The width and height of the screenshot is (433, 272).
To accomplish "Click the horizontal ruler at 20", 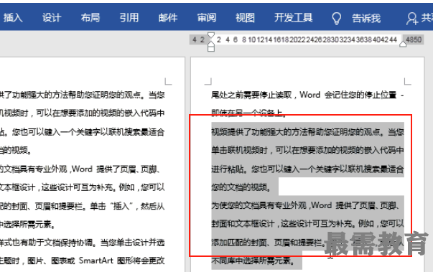I will [x=293, y=39].
